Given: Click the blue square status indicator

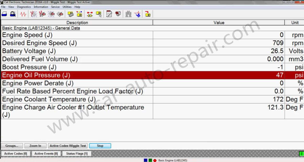Looking at the screenshot, I should 146,160.
